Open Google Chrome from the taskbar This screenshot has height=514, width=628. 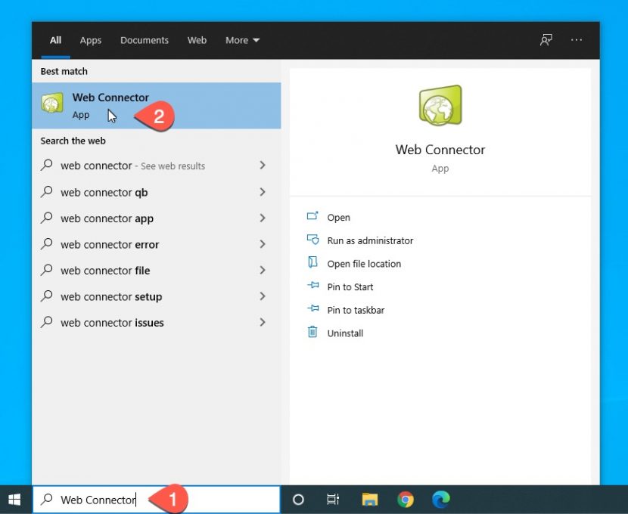pos(406,500)
